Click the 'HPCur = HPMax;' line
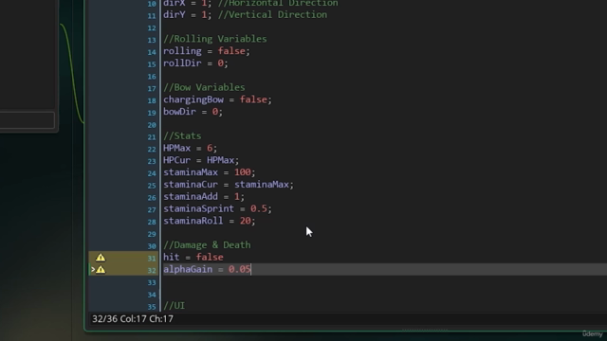The image size is (607, 341). click(x=201, y=160)
